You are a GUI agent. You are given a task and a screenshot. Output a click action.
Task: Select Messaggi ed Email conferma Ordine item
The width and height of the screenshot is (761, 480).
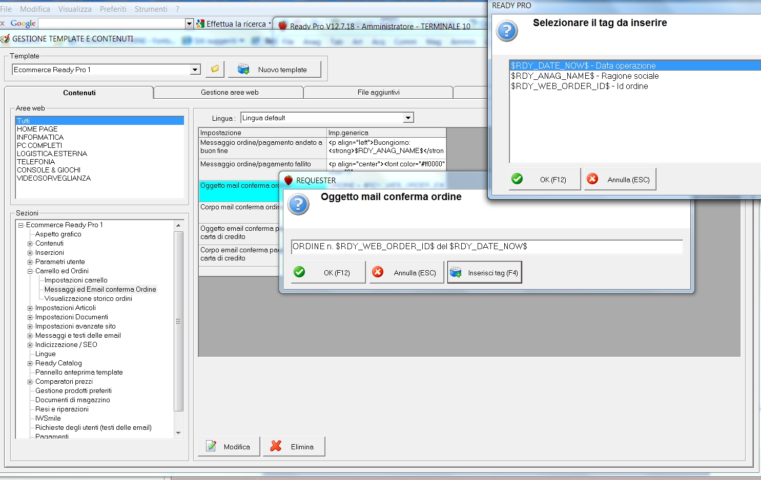coord(100,289)
